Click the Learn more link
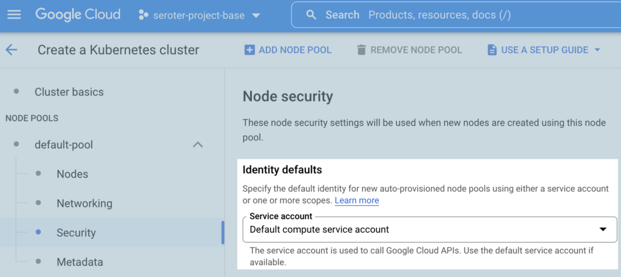 (x=356, y=200)
